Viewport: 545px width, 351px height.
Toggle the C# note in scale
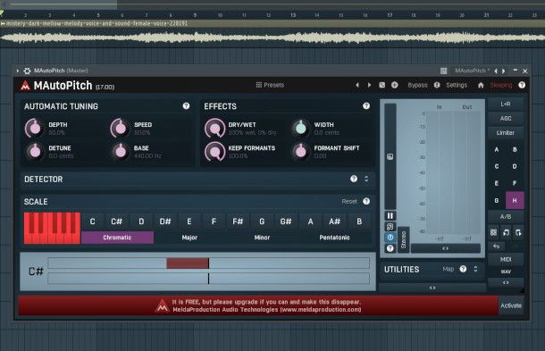tap(117, 221)
